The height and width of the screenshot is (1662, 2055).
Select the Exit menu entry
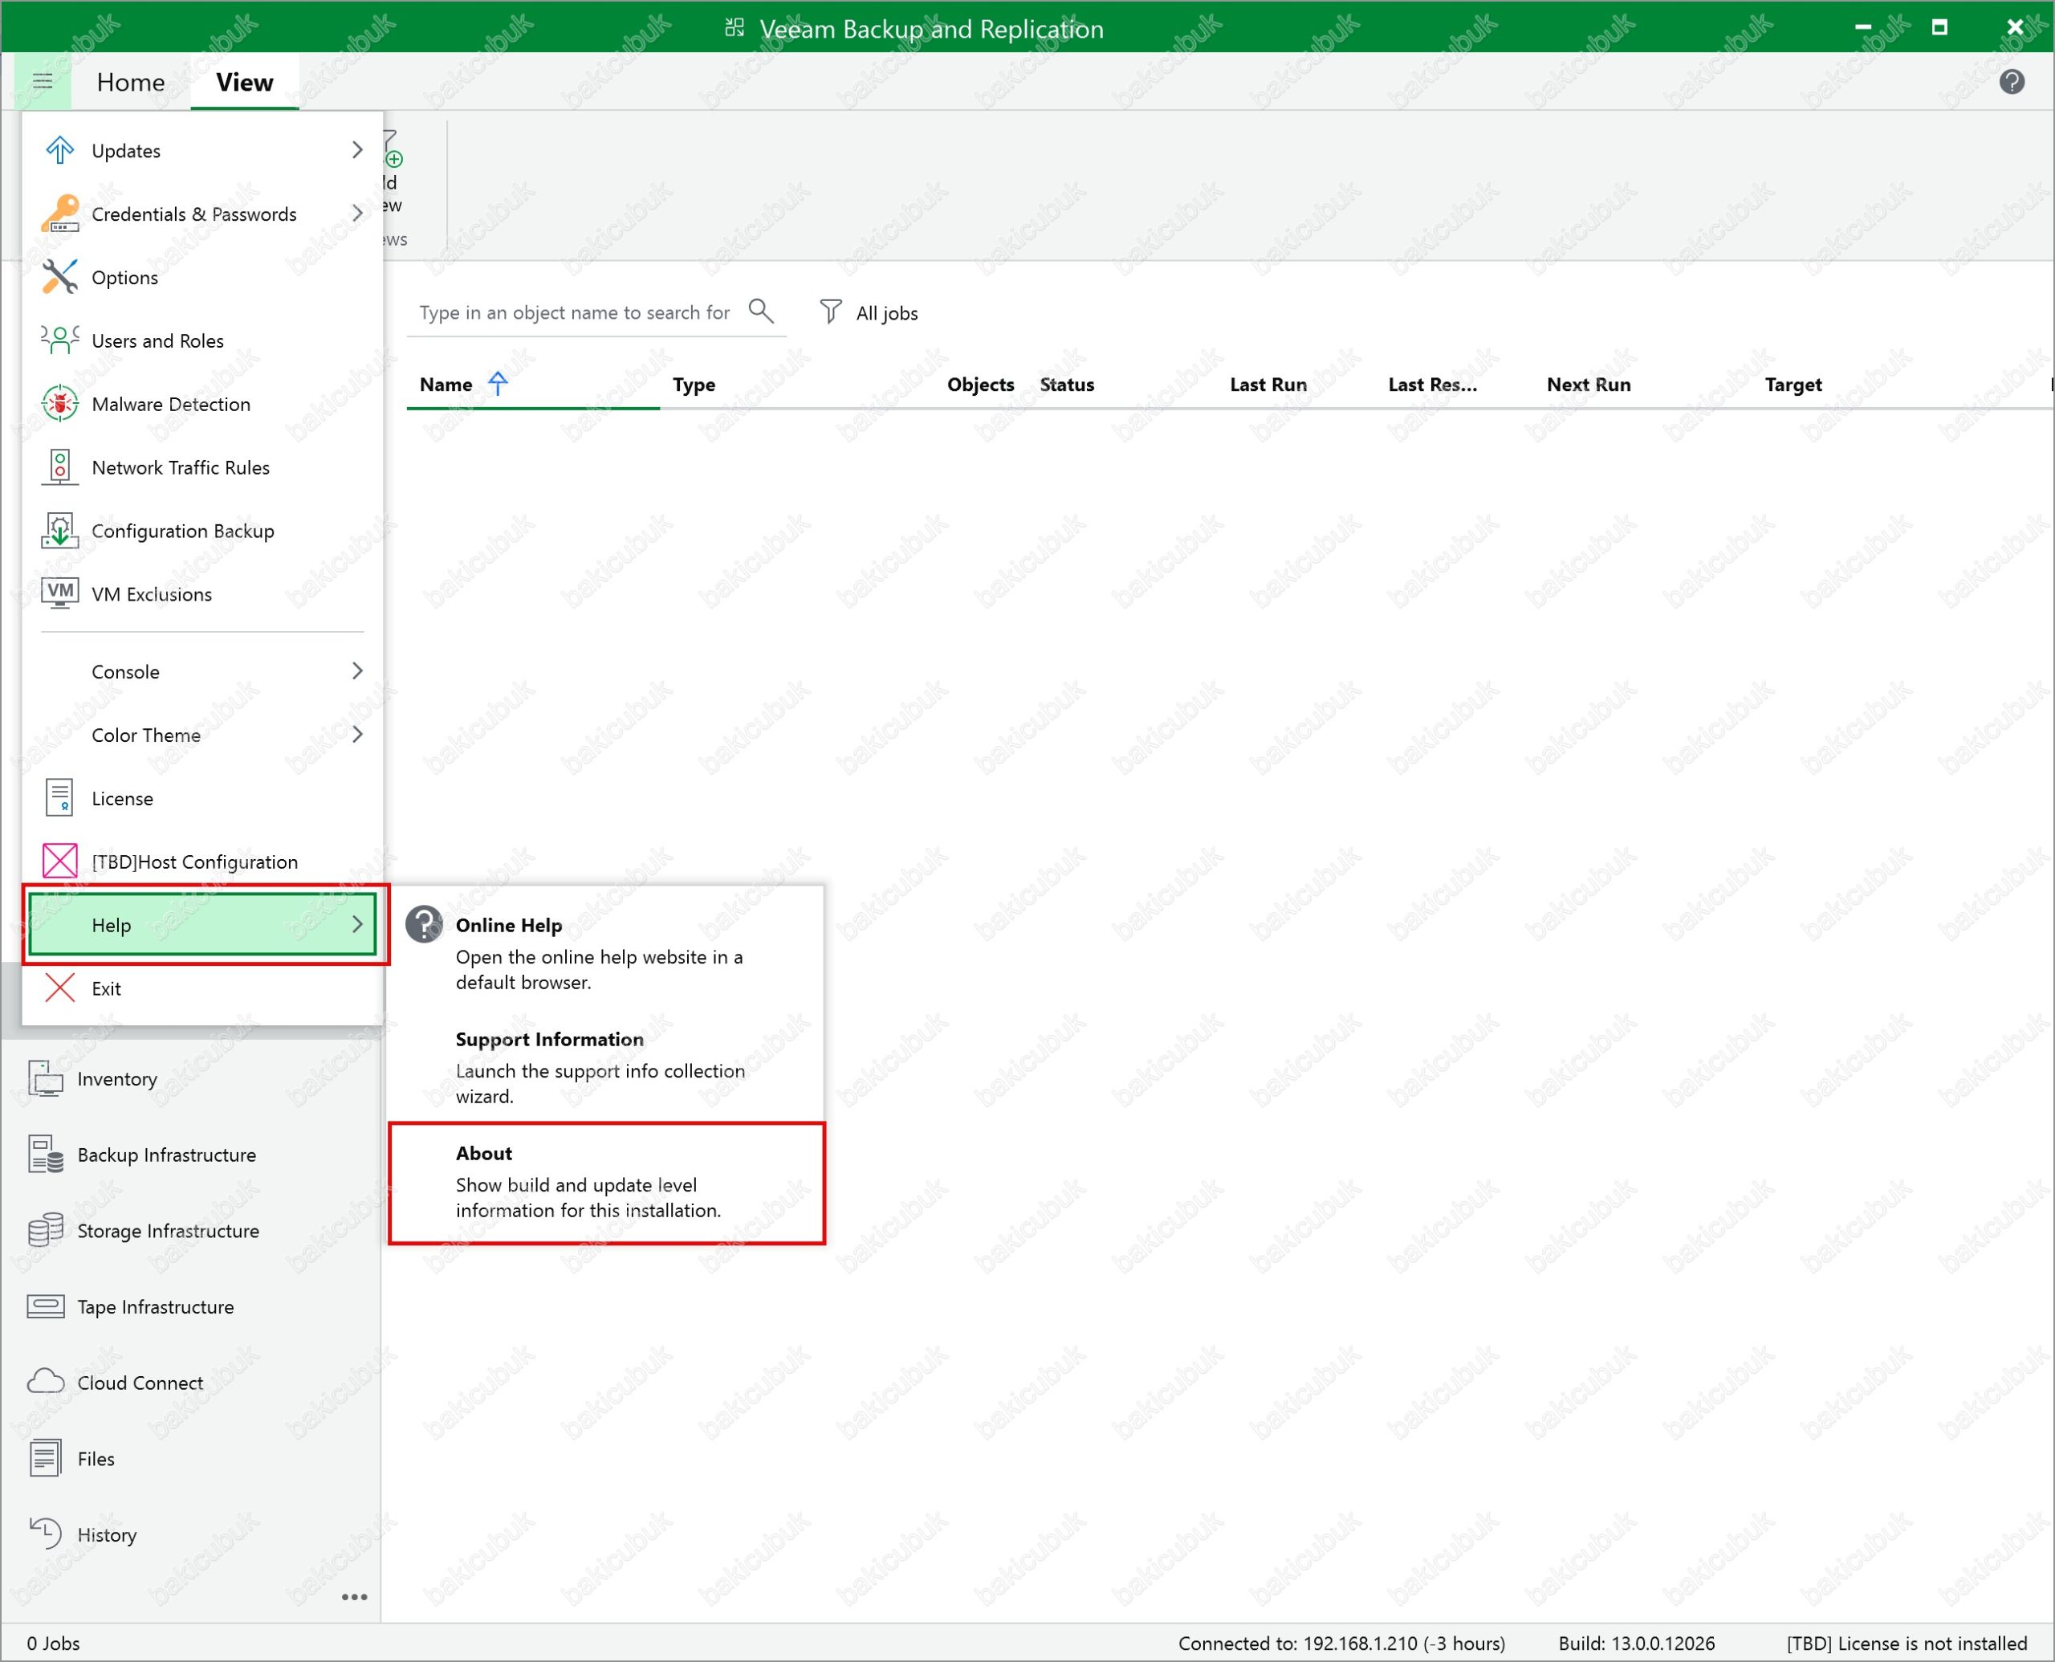pos(203,988)
